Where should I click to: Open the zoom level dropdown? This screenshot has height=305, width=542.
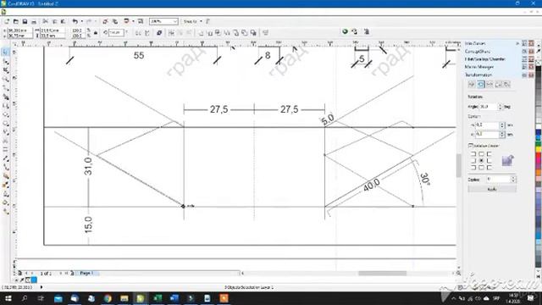[x=175, y=21]
